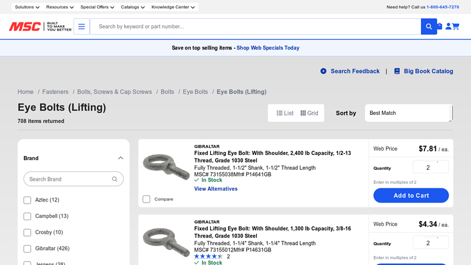This screenshot has width=471, height=265.
Task: Check the Gibraltar brand filter
Action: tap(27, 249)
